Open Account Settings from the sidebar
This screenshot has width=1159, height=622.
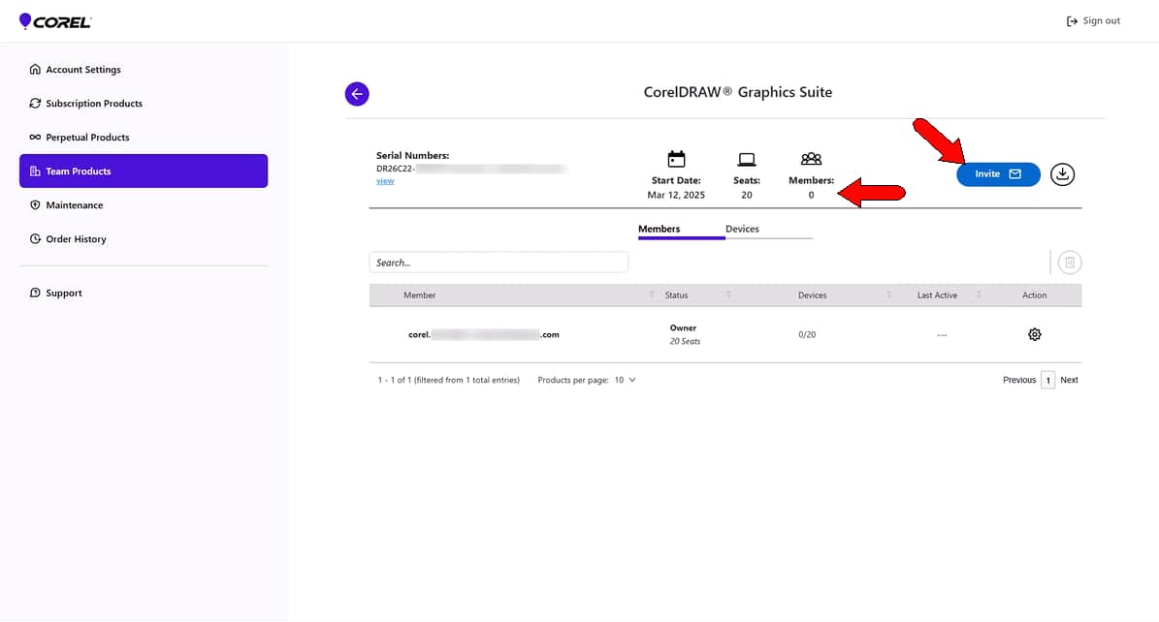(x=82, y=69)
